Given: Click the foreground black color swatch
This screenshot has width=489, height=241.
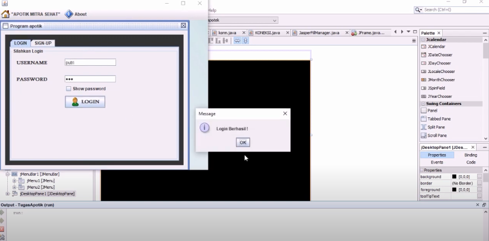Looking at the screenshot, I should (454, 190).
